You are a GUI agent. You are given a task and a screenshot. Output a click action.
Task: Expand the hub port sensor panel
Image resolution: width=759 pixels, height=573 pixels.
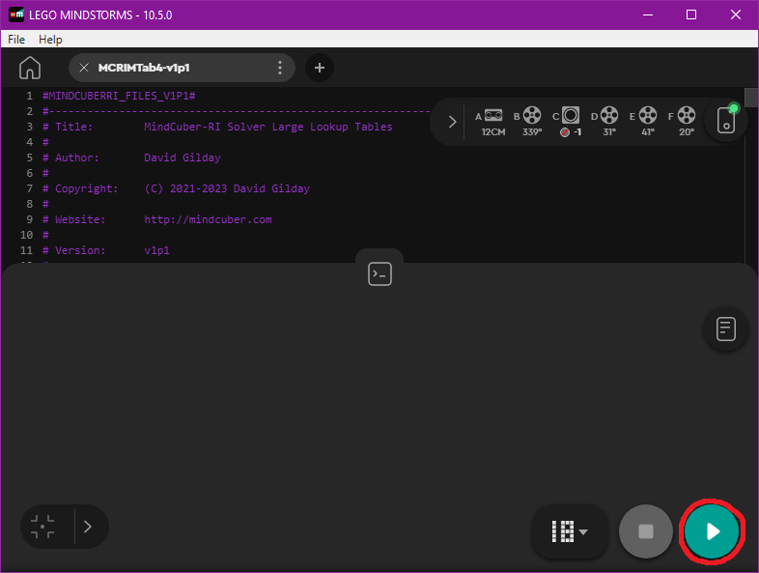point(452,122)
